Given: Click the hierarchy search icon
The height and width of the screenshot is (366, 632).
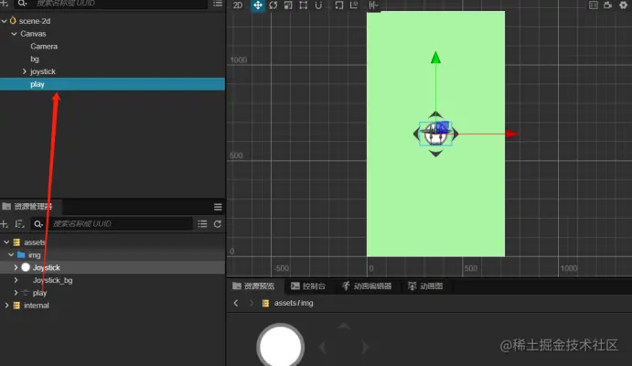Looking at the screenshot, I should click(x=23, y=4).
